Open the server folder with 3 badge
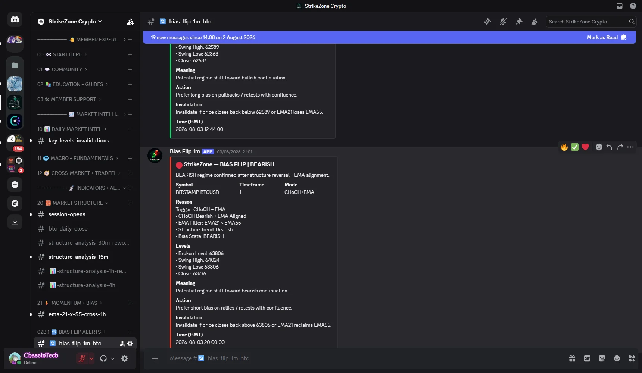This screenshot has height=373, width=642. click(x=15, y=165)
